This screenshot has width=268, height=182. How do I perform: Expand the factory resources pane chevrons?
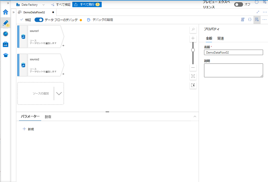coord(14,12)
